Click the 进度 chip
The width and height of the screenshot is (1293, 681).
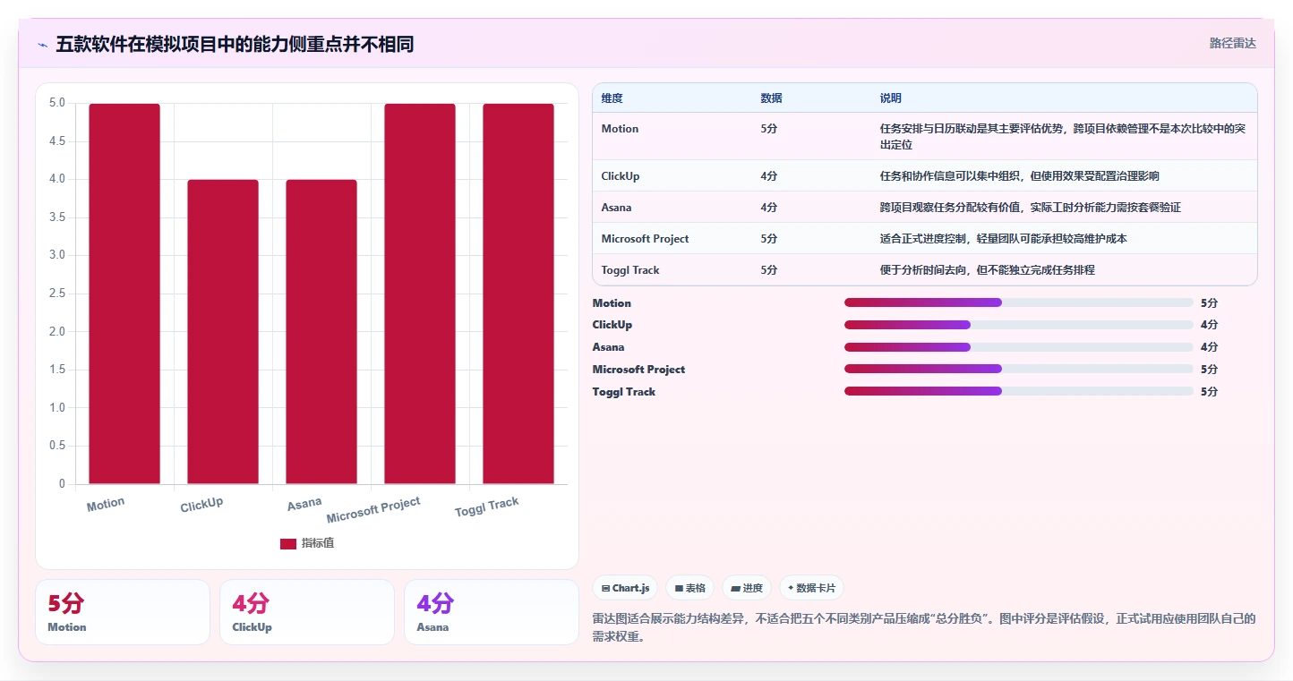pyautogui.click(x=747, y=588)
